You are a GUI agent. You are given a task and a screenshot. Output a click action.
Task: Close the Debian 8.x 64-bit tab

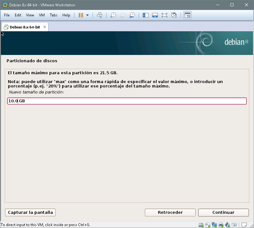(x=45, y=27)
